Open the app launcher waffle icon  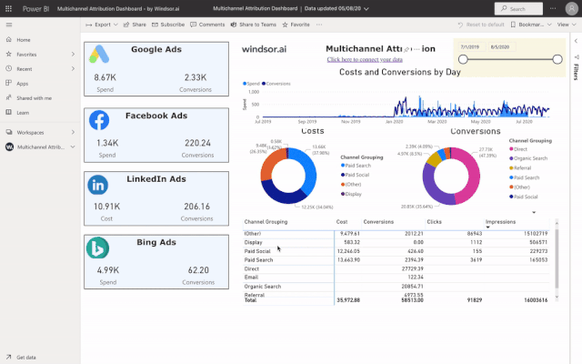pyautogui.click(x=8, y=8)
